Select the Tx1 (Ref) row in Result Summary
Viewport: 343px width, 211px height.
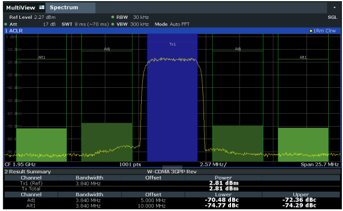click(x=172, y=183)
